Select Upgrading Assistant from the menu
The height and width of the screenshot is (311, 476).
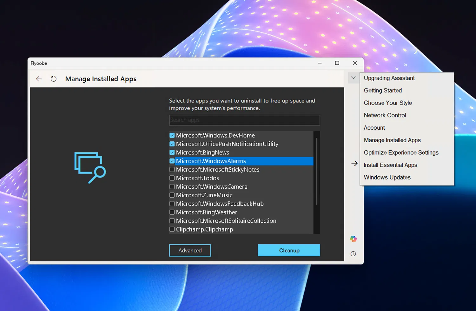coord(407,78)
